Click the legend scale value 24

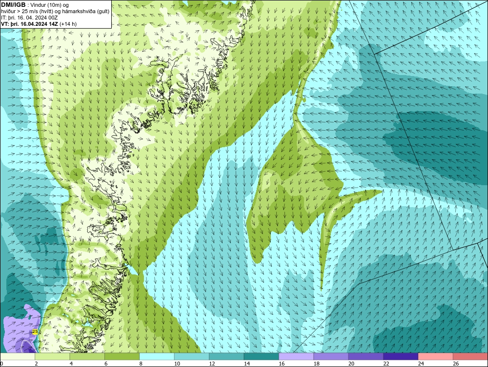(421, 364)
